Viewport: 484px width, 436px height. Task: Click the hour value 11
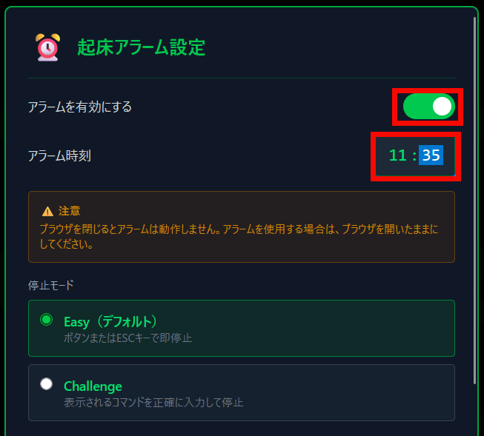tap(397, 155)
